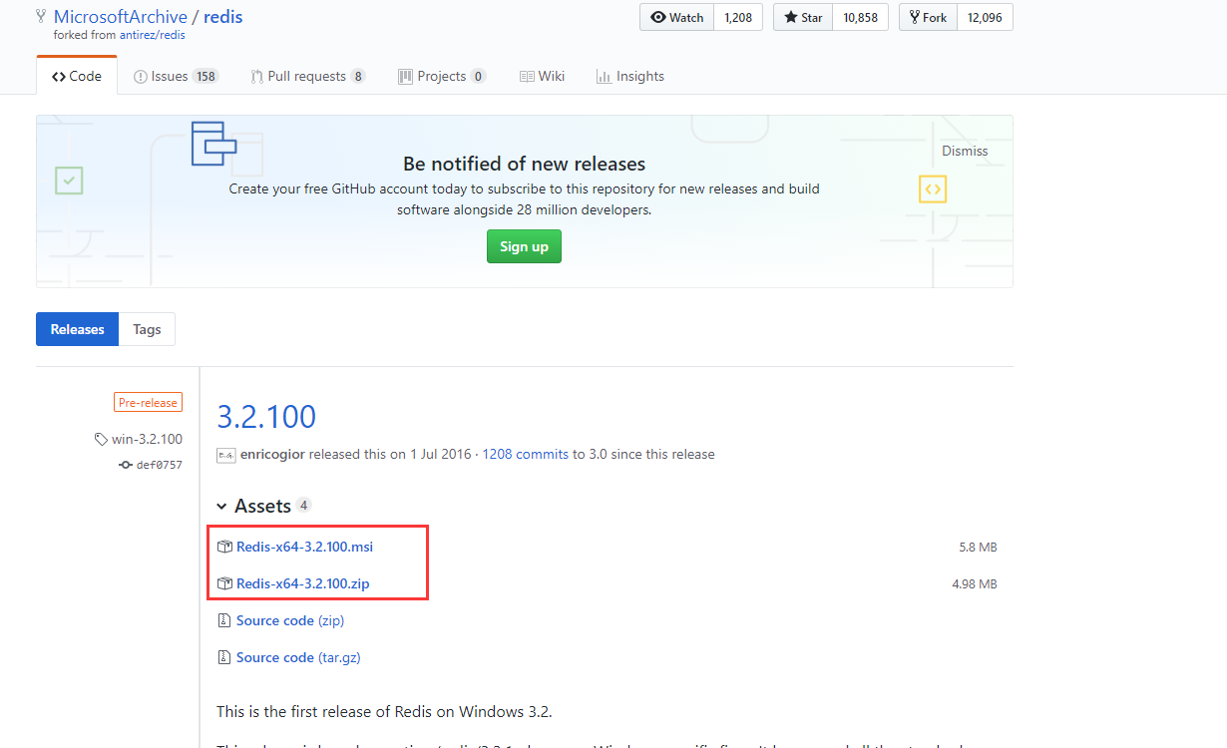Click the eye icon in Watch button

pyautogui.click(x=657, y=17)
